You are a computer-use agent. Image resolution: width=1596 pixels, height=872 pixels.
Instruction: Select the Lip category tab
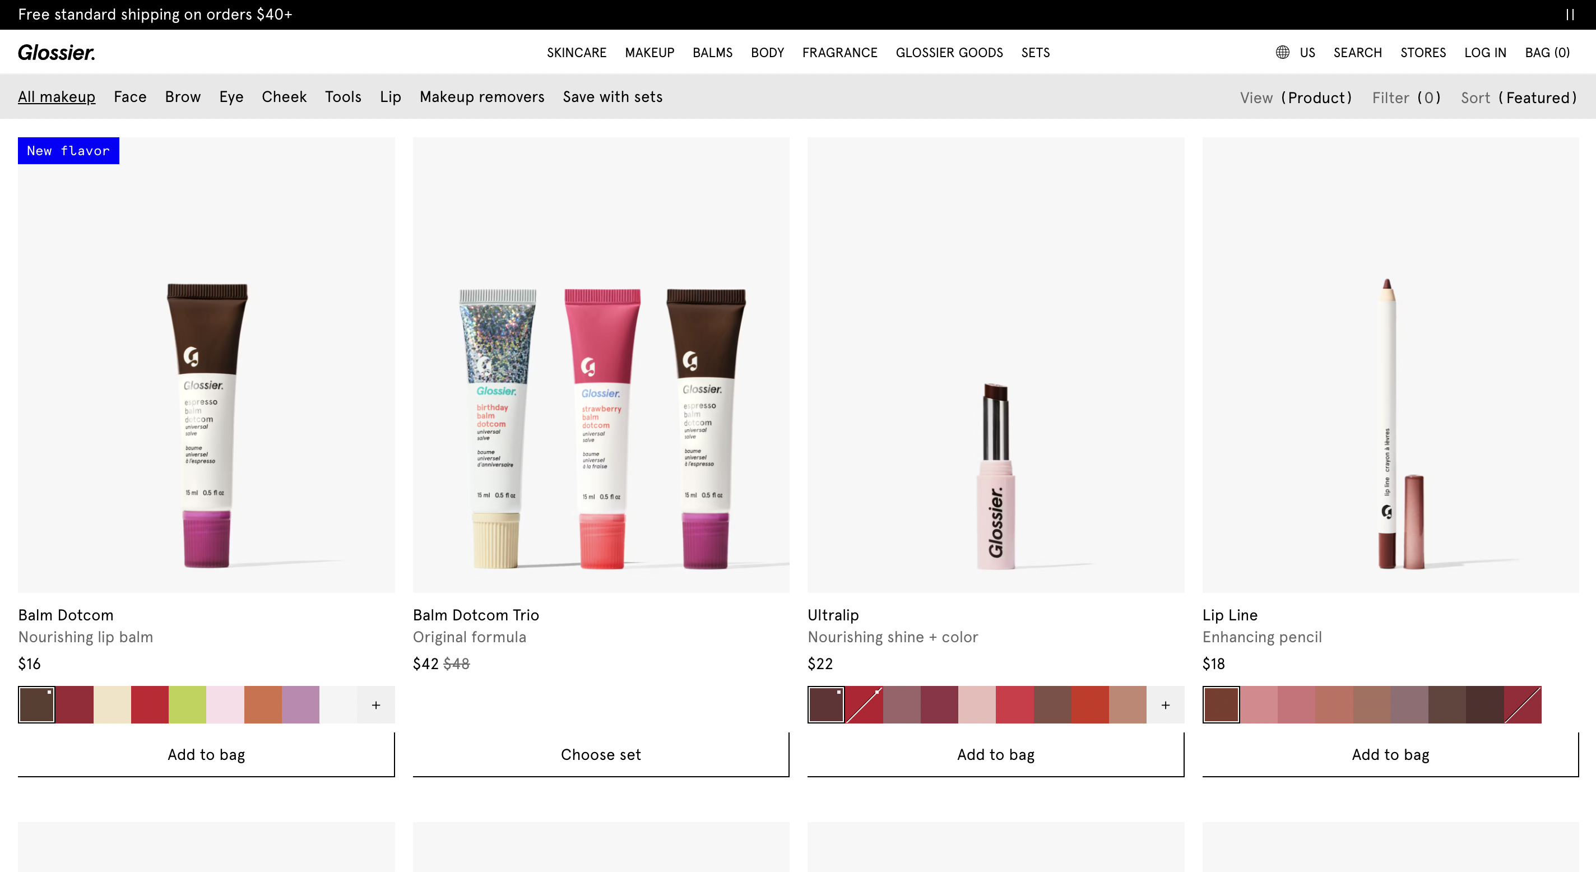click(391, 97)
